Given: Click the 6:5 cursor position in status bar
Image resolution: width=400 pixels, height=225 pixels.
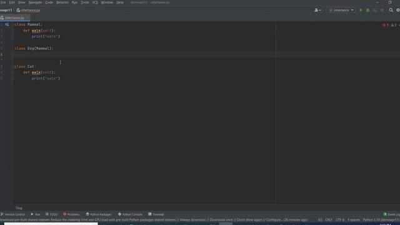Looking at the screenshot, I should 320,219.
